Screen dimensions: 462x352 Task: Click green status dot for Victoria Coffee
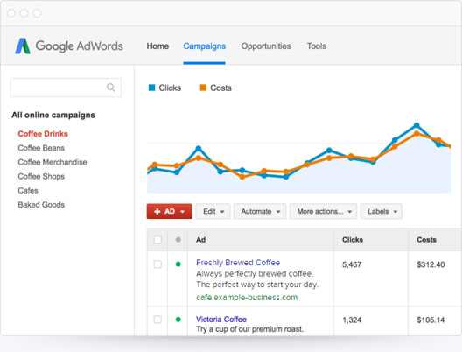pos(178,320)
